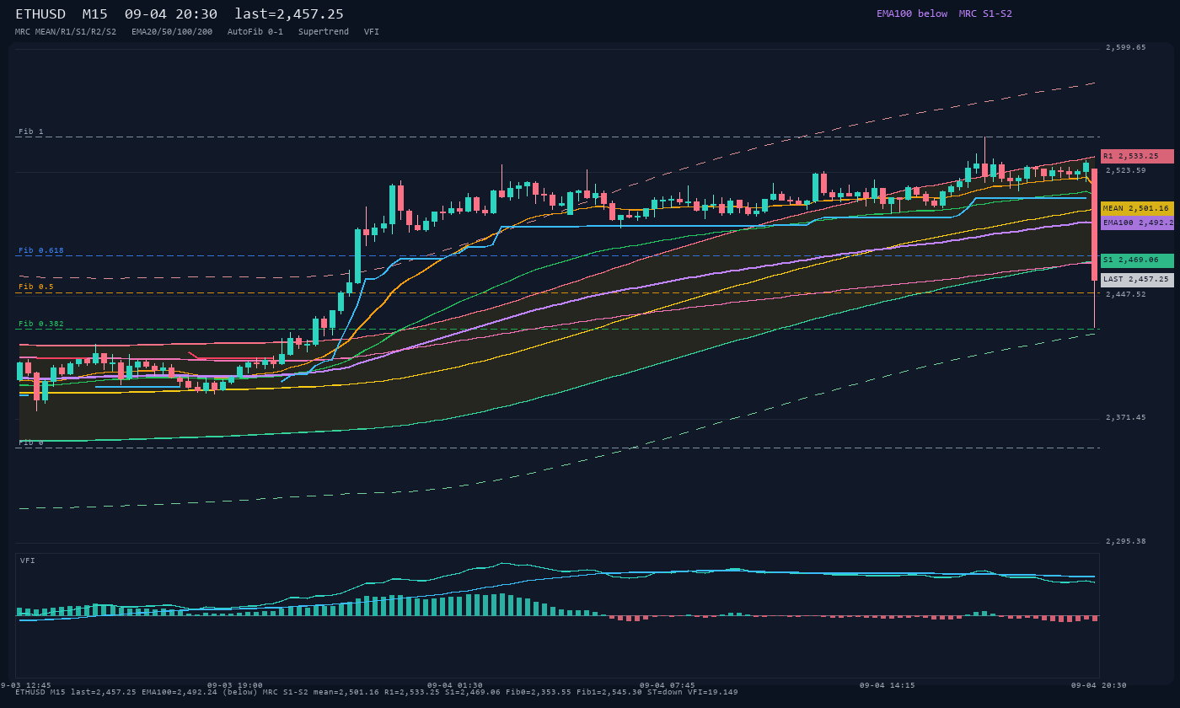Select the MRC MEAN/R1/S1/R2/S2 legend entry
The height and width of the screenshot is (708, 1180).
[66, 32]
